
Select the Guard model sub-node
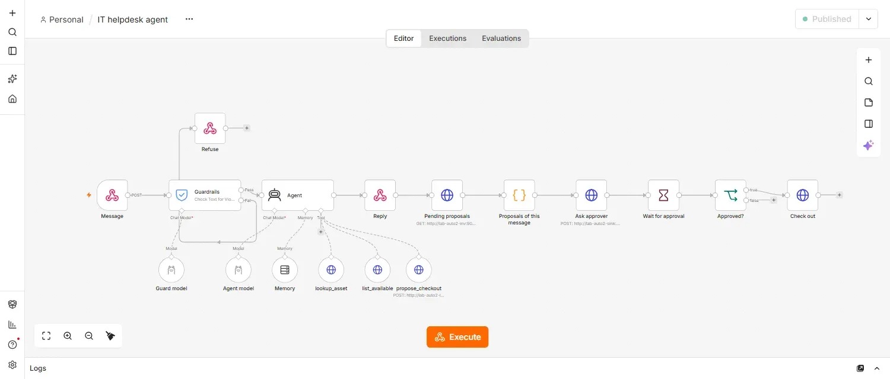171,270
